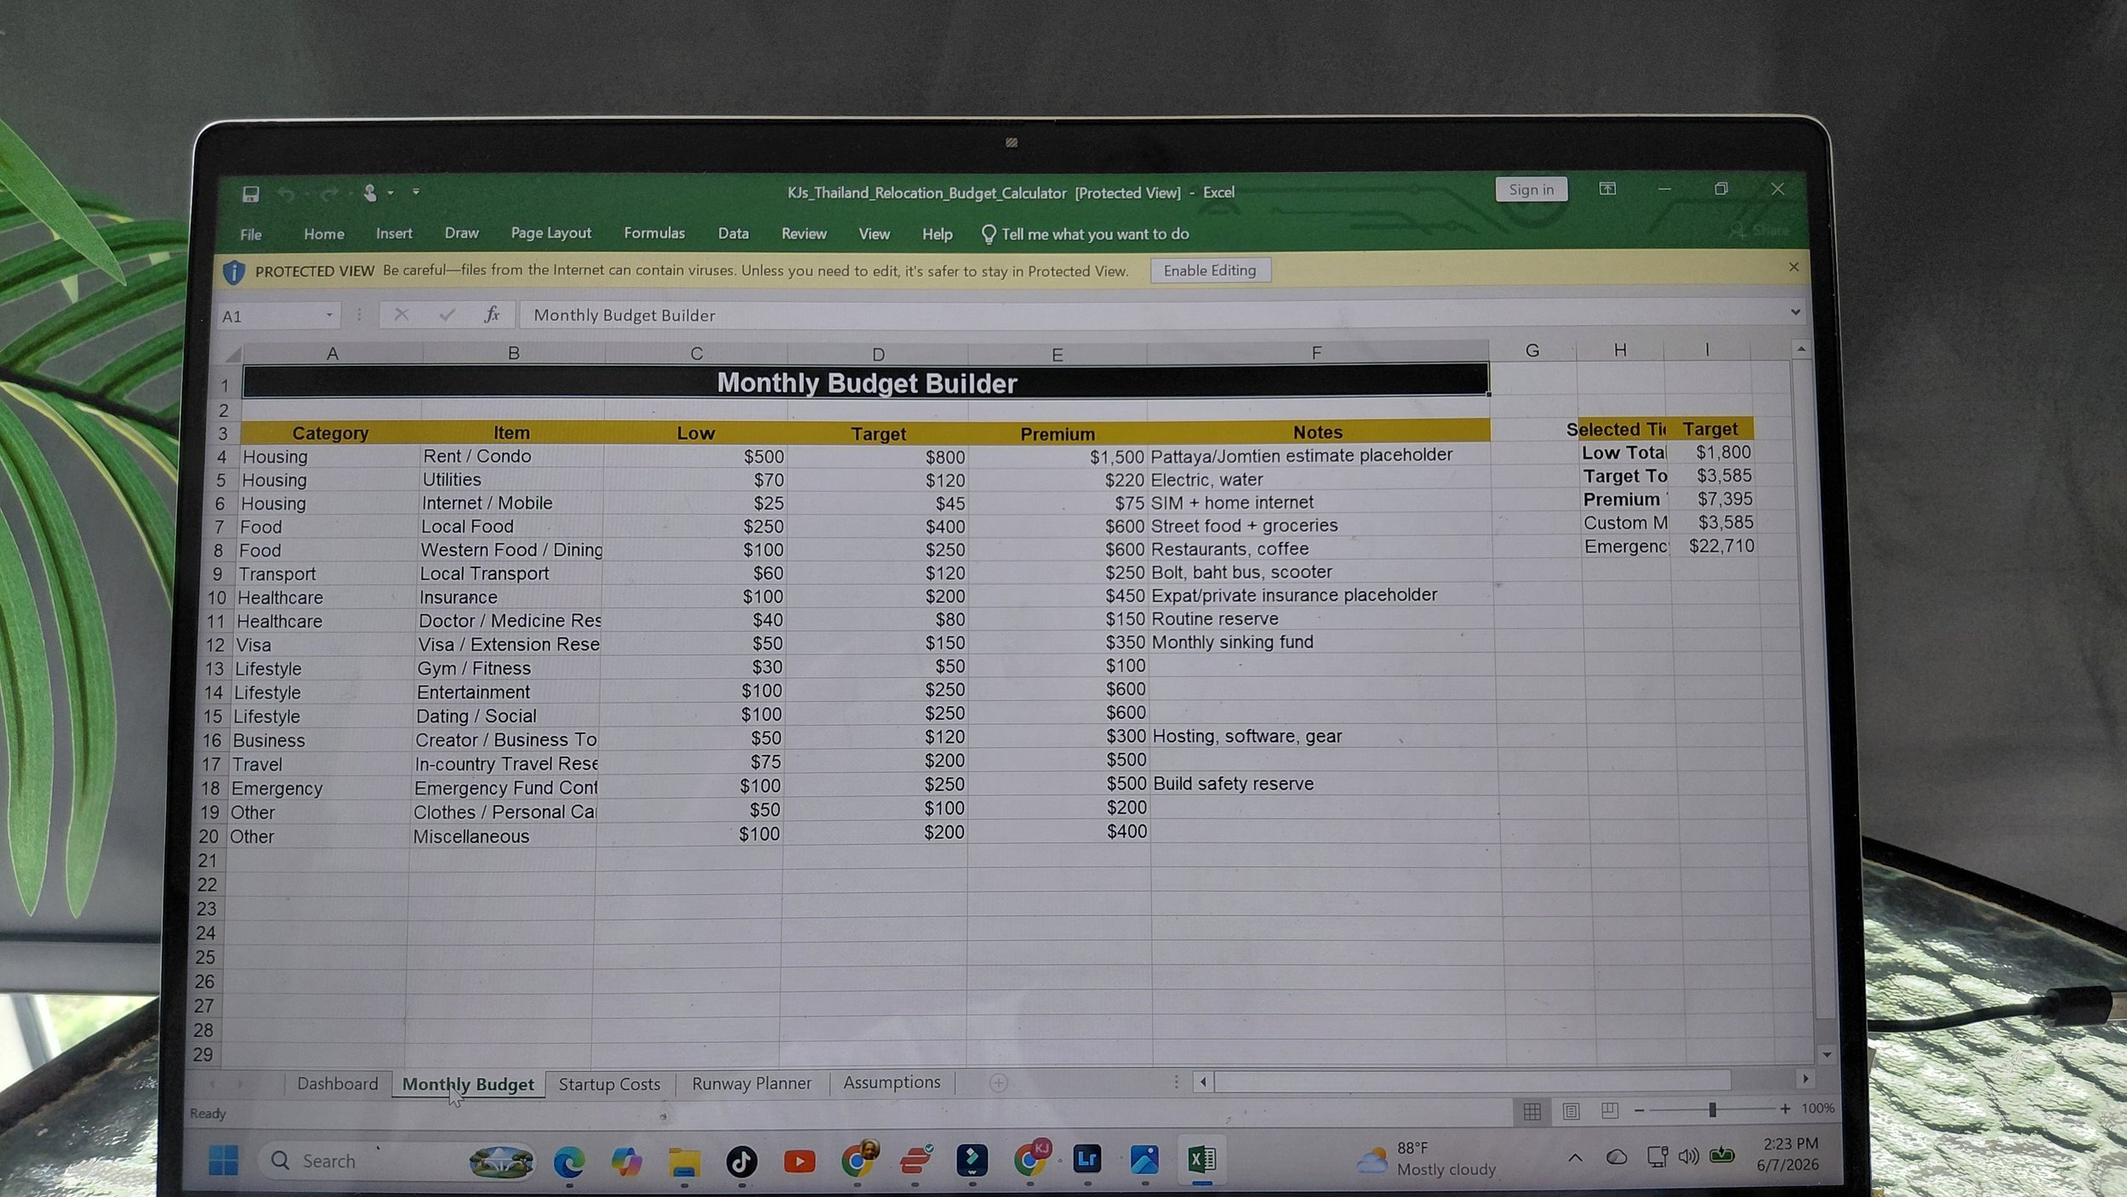Switch to Normal view icon
This screenshot has width=2127, height=1197.
coord(1532,1111)
